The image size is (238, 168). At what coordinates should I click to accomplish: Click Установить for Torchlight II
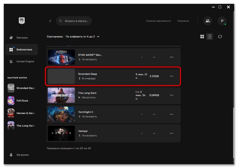click(88, 116)
